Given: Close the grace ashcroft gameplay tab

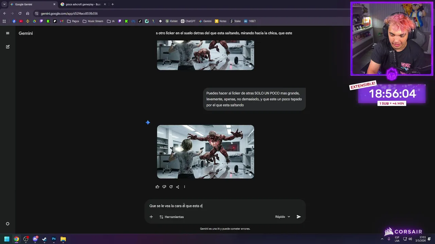Looking at the screenshot, I should point(105,4).
